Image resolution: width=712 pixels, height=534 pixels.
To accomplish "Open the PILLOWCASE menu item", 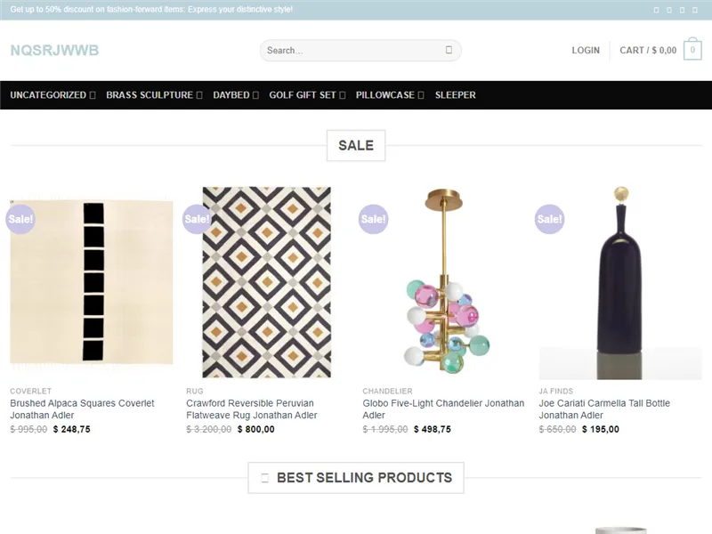I will pyautogui.click(x=386, y=94).
